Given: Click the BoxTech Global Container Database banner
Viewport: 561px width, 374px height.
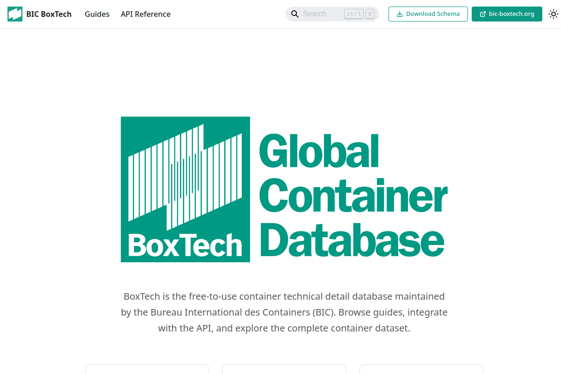Looking at the screenshot, I should click(284, 189).
